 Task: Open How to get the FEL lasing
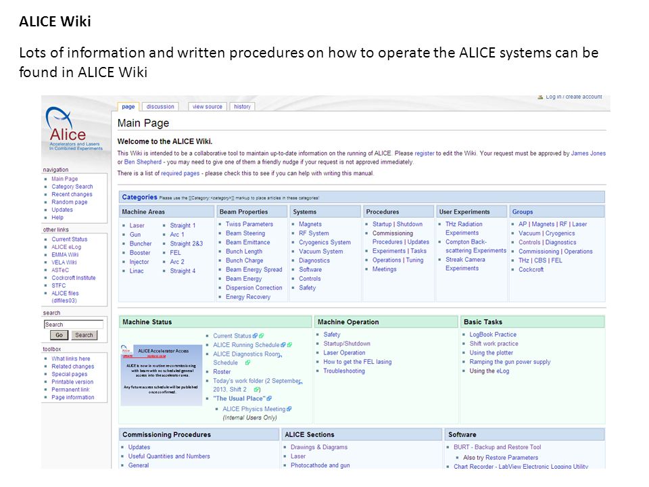tap(357, 362)
